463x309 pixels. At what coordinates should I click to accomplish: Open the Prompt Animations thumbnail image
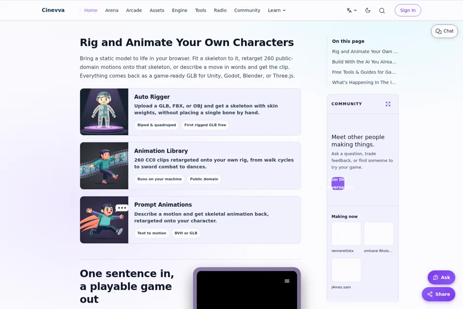[104, 220]
